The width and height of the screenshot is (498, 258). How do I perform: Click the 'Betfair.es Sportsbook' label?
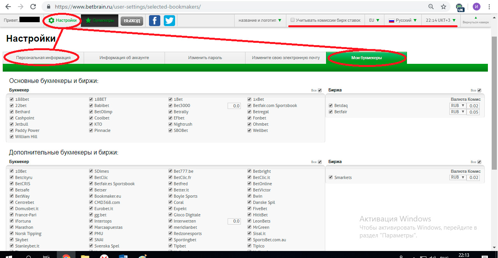click(x=114, y=184)
